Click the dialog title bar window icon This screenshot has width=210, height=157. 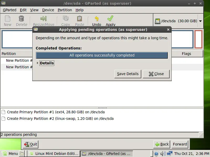[x=36, y=30]
